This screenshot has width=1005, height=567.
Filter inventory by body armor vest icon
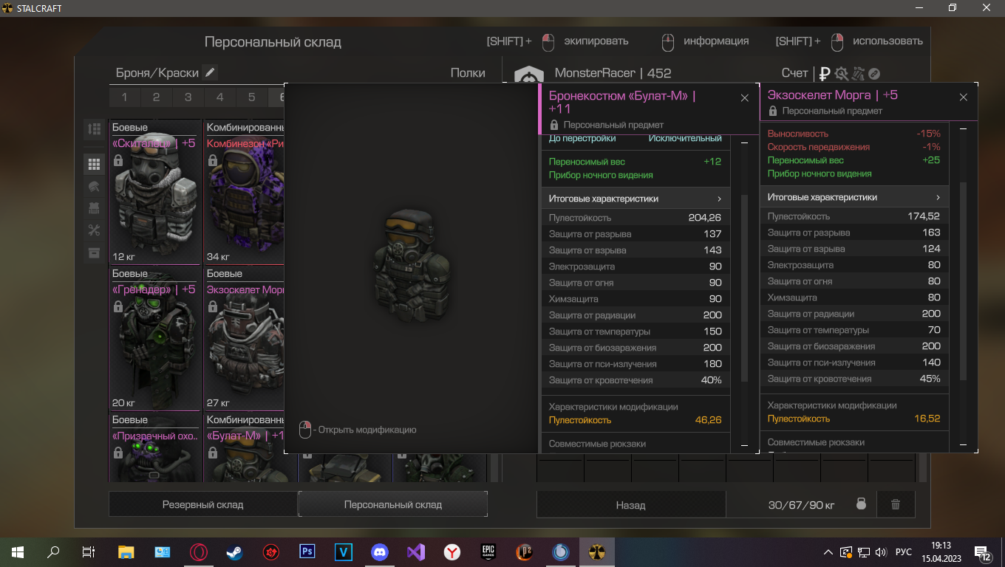click(x=94, y=208)
